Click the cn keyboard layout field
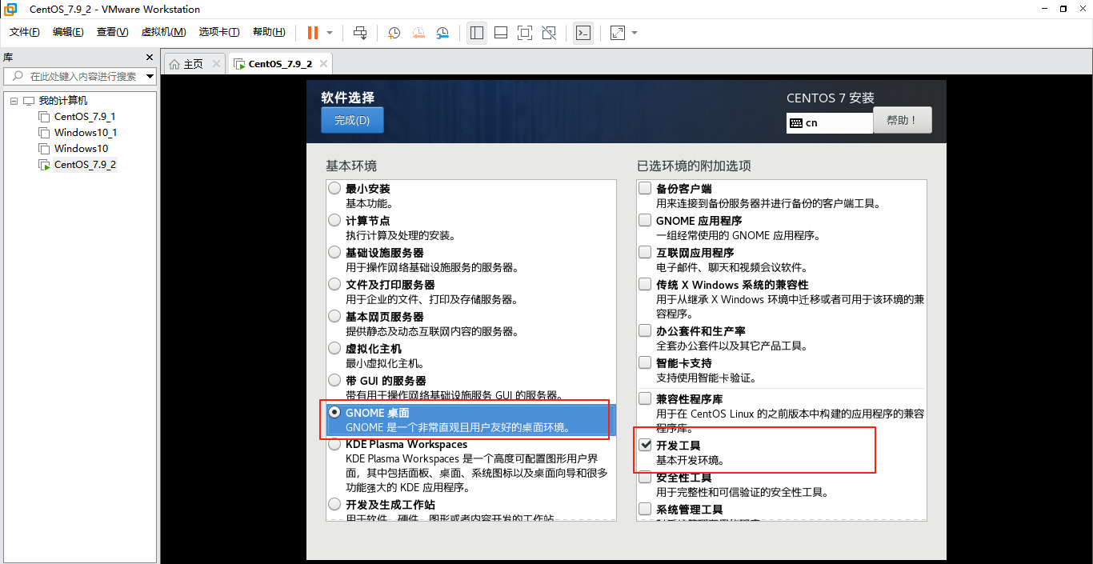Screen dimensions: 1093x564 click(830, 123)
